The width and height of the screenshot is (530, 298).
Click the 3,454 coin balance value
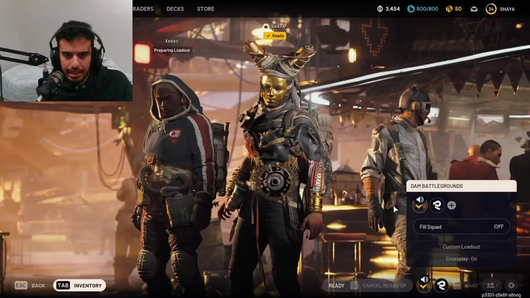pos(393,9)
